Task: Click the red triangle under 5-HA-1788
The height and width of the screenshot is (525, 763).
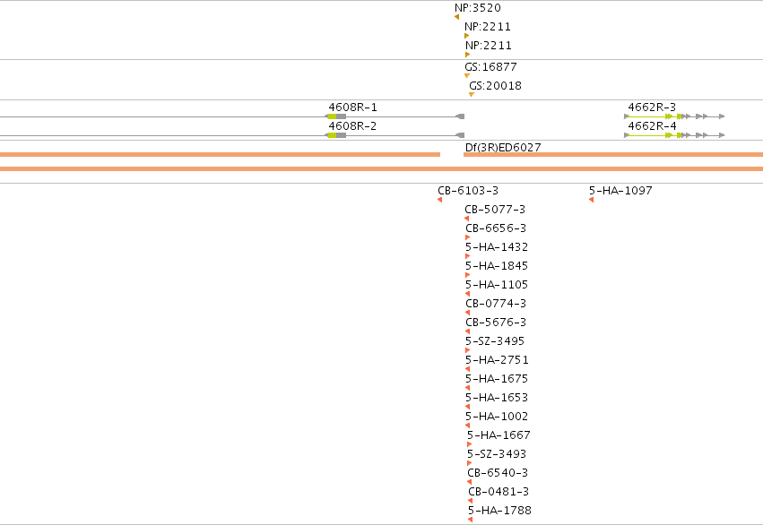Action: [470, 520]
